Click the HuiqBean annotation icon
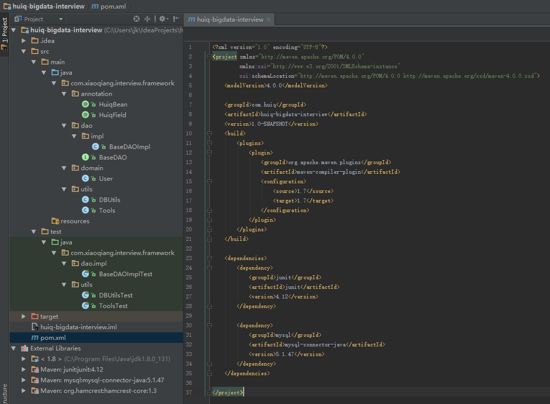The width and height of the screenshot is (550, 404). [85, 104]
